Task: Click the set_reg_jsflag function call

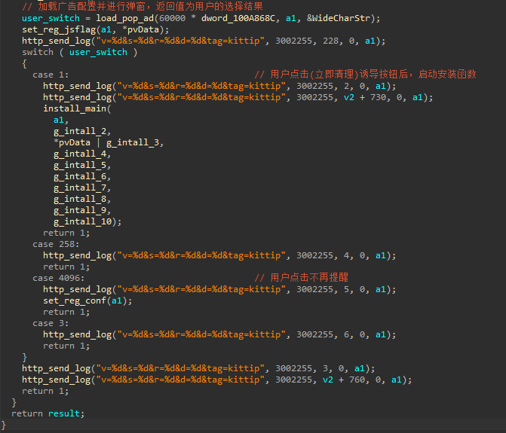Action: click(x=59, y=30)
